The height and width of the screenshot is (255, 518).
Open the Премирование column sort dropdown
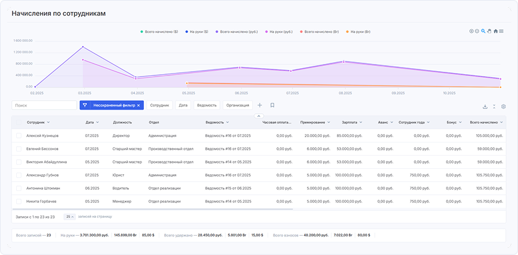tap(329, 122)
